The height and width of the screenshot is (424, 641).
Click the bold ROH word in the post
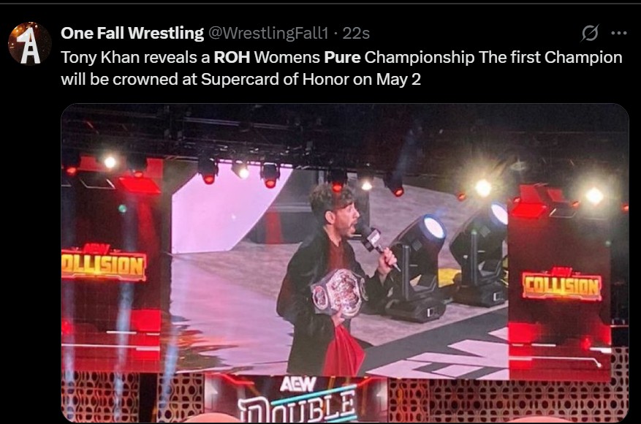click(232, 57)
